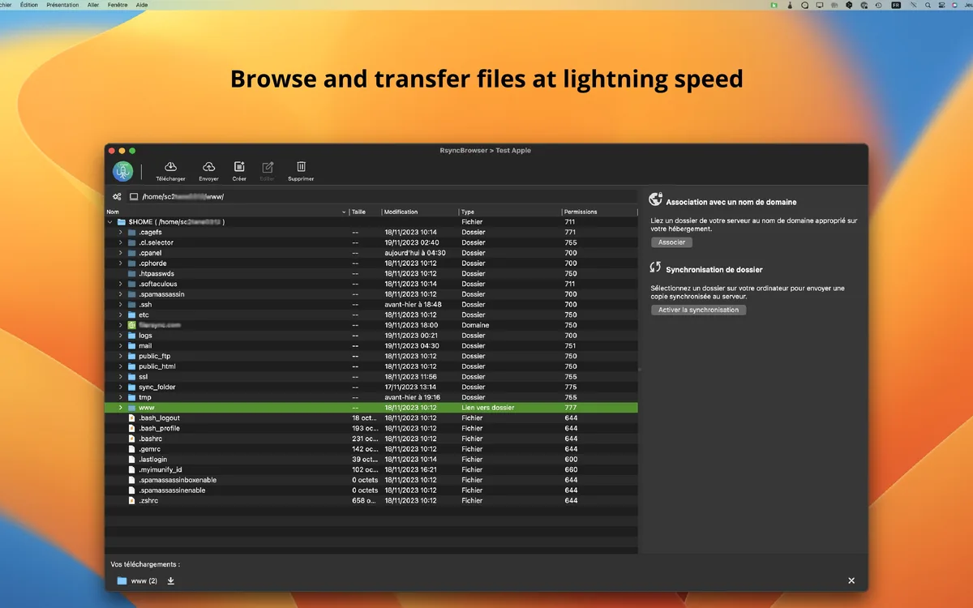Click the Associer button
973x608 pixels.
tap(671, 242)
